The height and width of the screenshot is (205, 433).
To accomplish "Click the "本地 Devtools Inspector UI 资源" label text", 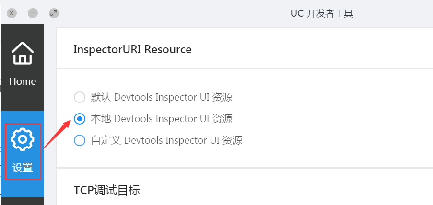I will [162, 119].
